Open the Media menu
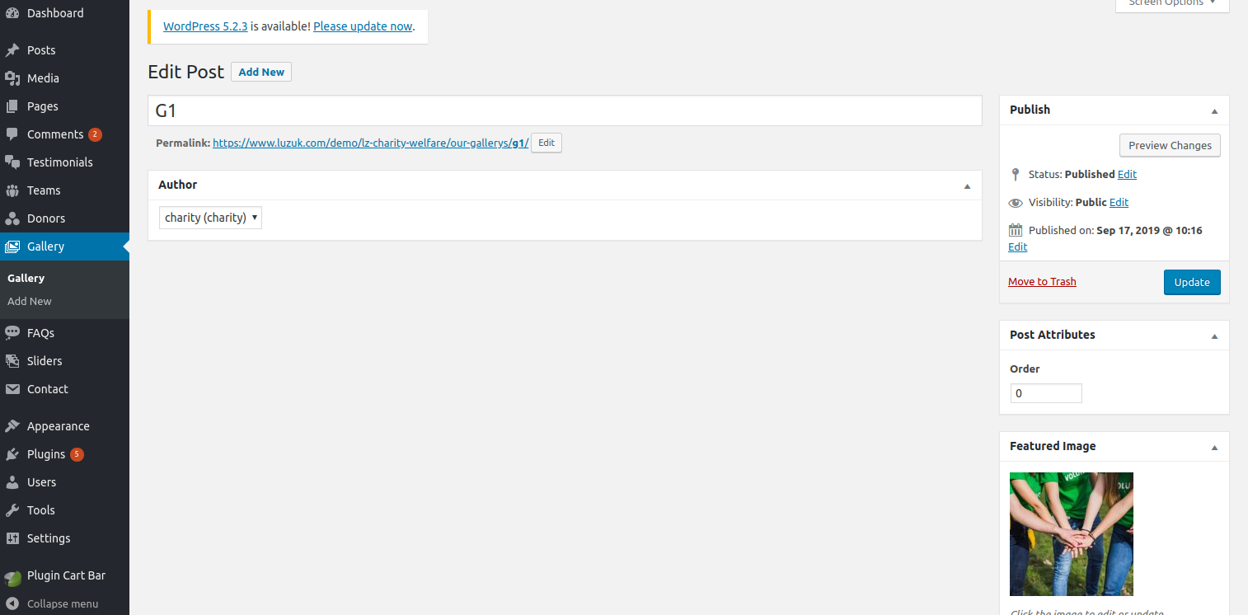The width and height of the screenshot is (1248, 615). click(64, 78)
